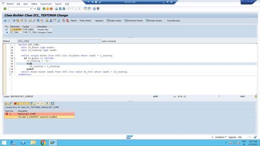Open the System menu
This screenshot has width=260, height=146.
(x=58, y=4)
